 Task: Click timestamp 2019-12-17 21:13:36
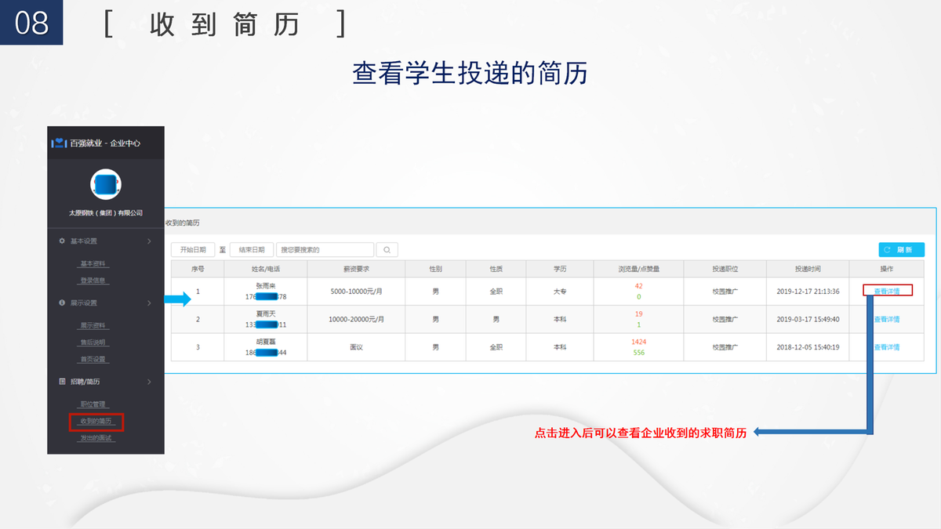808,292
